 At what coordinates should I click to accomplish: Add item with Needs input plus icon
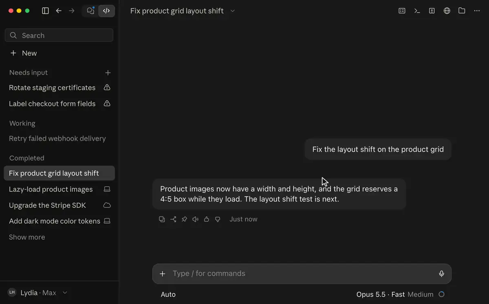click(108, 73)
